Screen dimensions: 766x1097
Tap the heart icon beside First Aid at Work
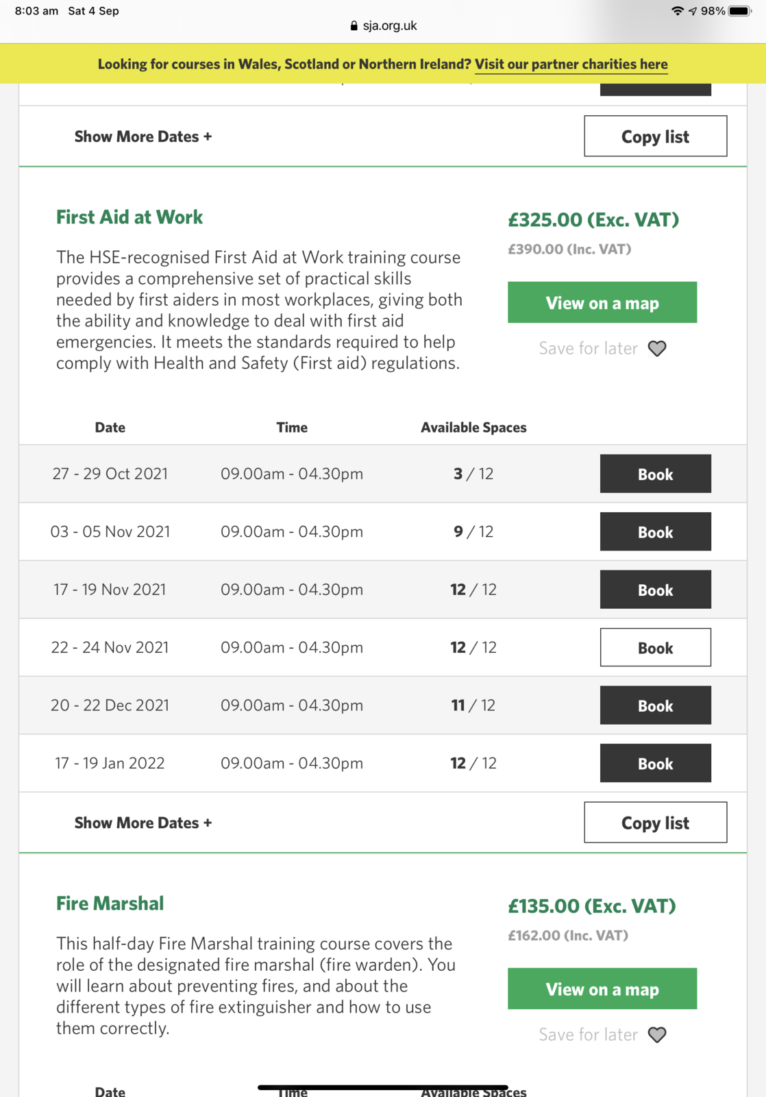click(x=657, y=349)
